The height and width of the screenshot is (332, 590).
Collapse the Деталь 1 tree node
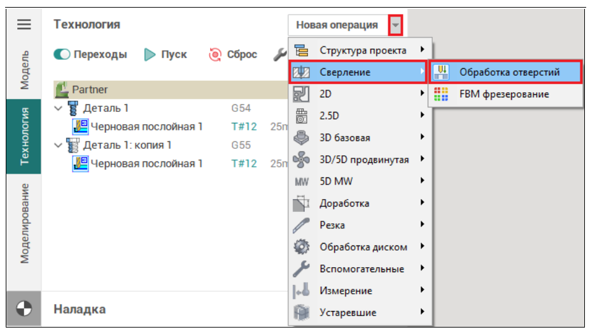pos(59,108)
